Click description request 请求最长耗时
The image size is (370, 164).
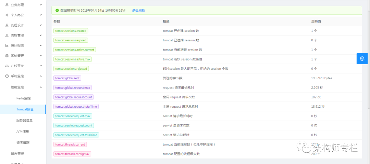(178, 87)
